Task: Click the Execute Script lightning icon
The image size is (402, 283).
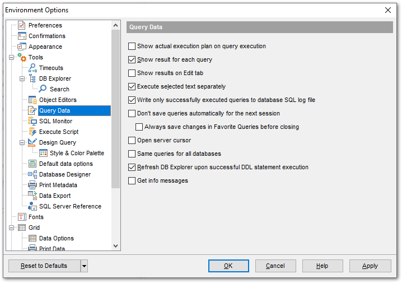Action: point(32,132)
